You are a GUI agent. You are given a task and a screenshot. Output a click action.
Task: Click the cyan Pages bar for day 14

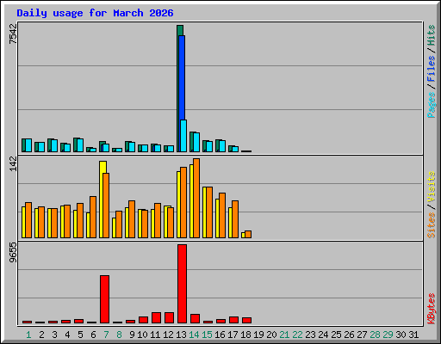[x=196, y=142]
